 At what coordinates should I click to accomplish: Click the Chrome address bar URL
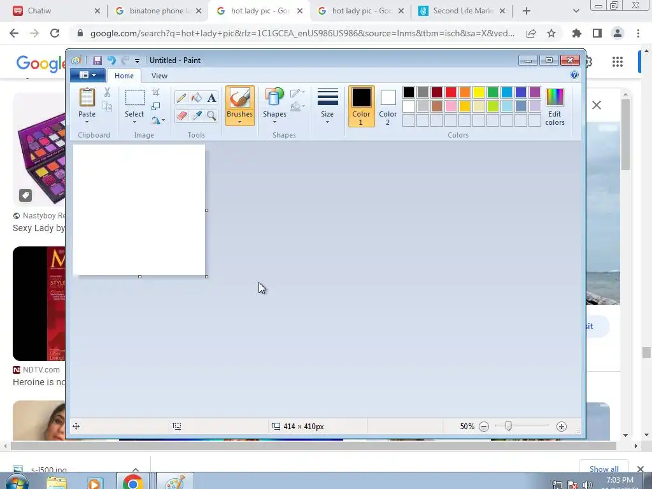click(x=302, y=33)
